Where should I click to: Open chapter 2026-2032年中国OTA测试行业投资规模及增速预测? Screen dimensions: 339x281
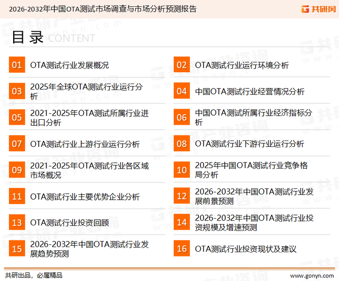254,223
